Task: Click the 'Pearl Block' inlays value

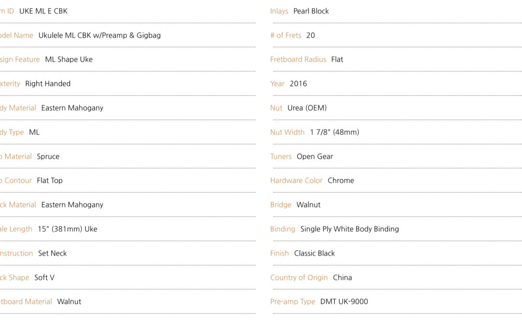Action: click(x=311, y=11)
